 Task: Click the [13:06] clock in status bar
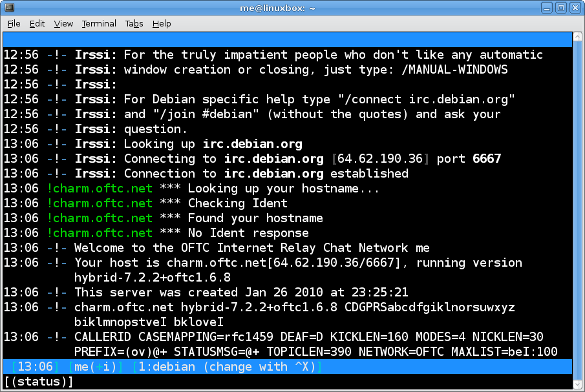click(35, 367)
